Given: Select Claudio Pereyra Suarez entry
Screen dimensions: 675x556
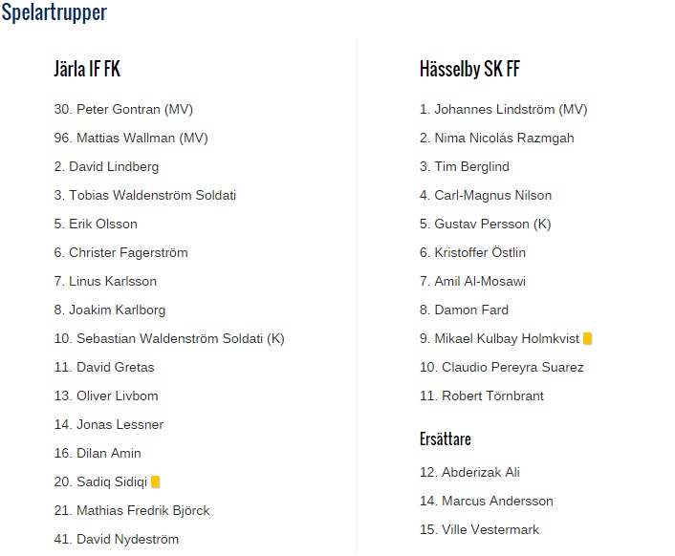Looking at the screenshot, I should tap(502, 367).
